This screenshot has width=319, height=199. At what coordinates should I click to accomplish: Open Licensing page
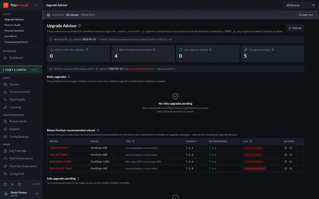click(15, 107)
